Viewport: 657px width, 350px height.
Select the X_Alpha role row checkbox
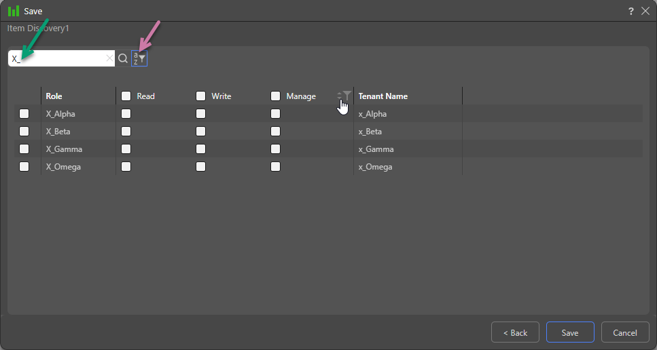[24, 114]
